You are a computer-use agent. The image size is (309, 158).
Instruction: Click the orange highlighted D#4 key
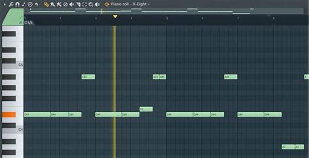(9, 115)
